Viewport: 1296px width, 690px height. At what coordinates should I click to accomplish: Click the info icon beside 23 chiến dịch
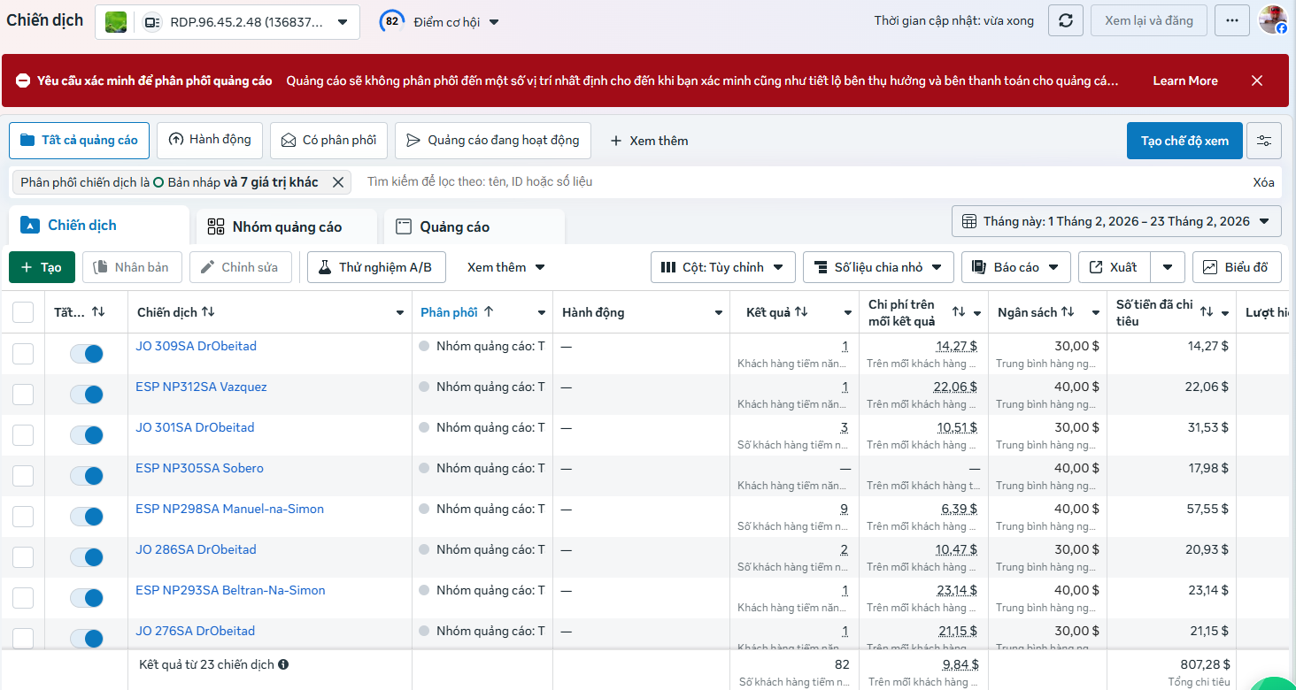point(282,664)
